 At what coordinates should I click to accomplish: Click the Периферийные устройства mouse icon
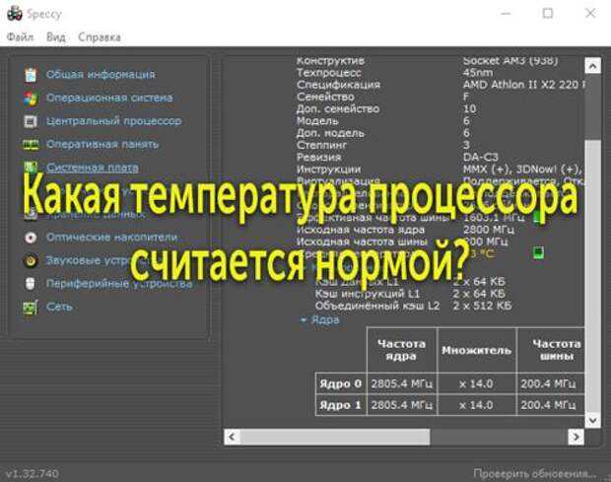[x=31, y=284]
